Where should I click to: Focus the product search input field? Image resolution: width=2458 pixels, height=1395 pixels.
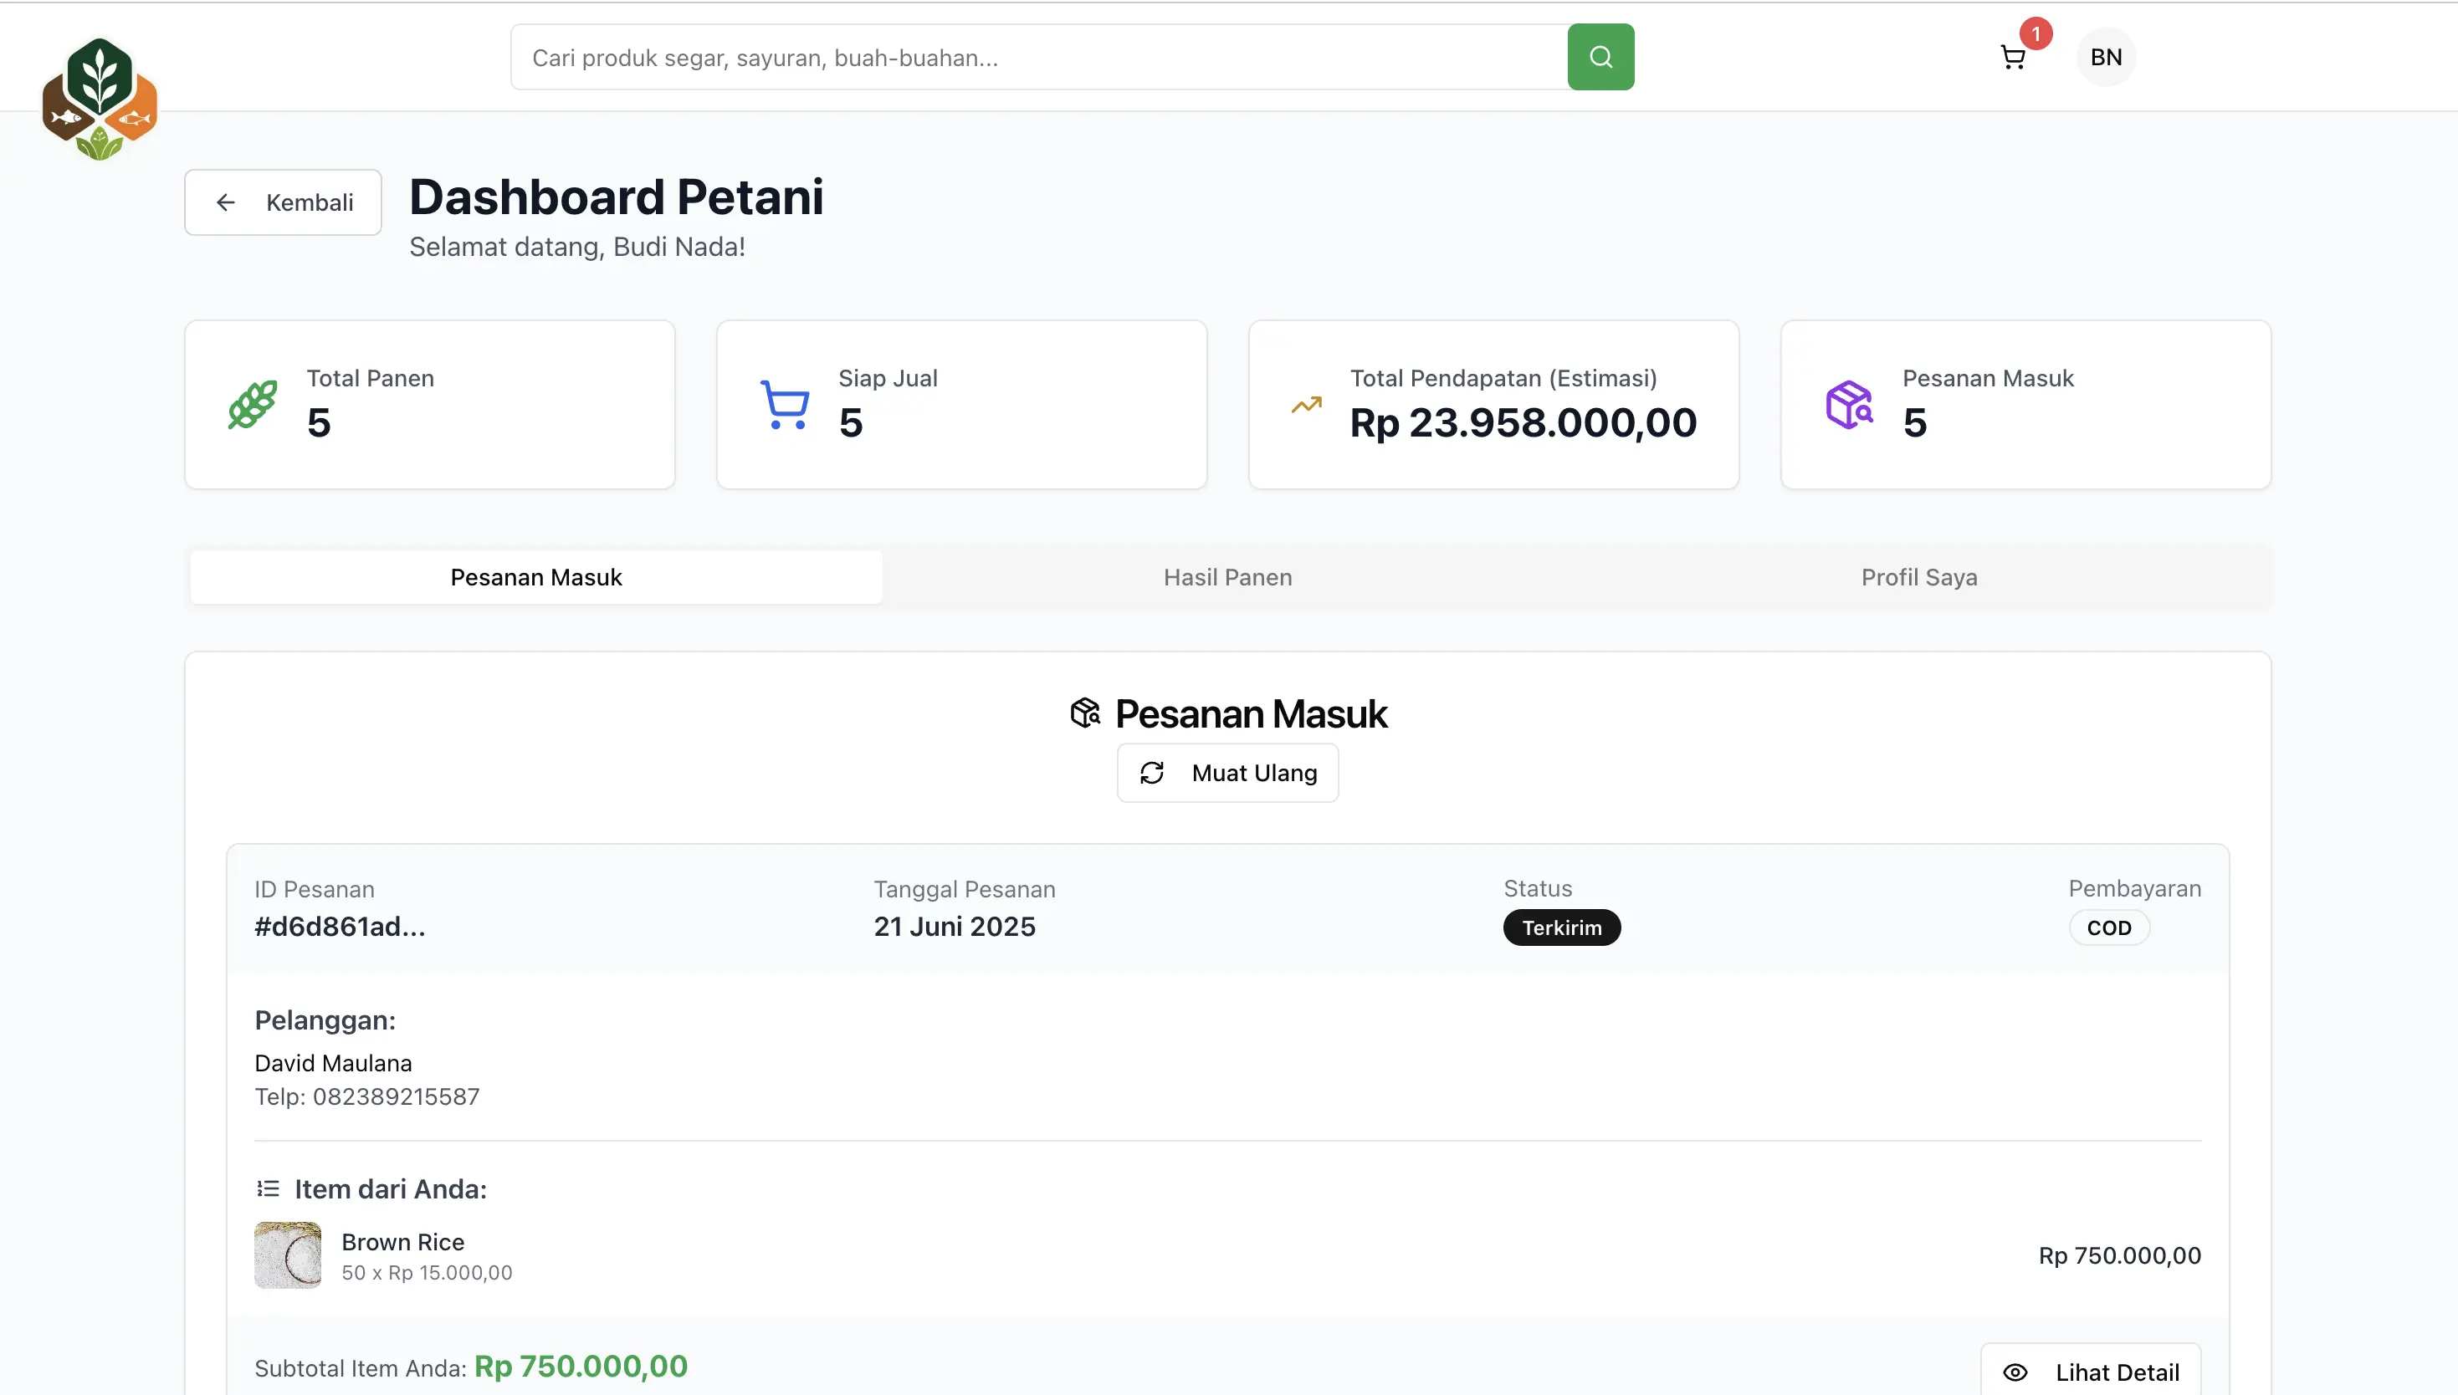(x=1039, y=58)
